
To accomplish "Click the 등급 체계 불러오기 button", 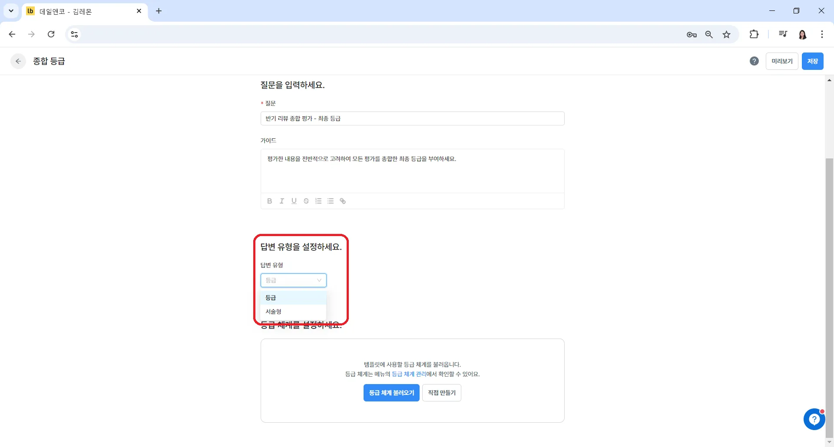I will [x=391, y=393].
